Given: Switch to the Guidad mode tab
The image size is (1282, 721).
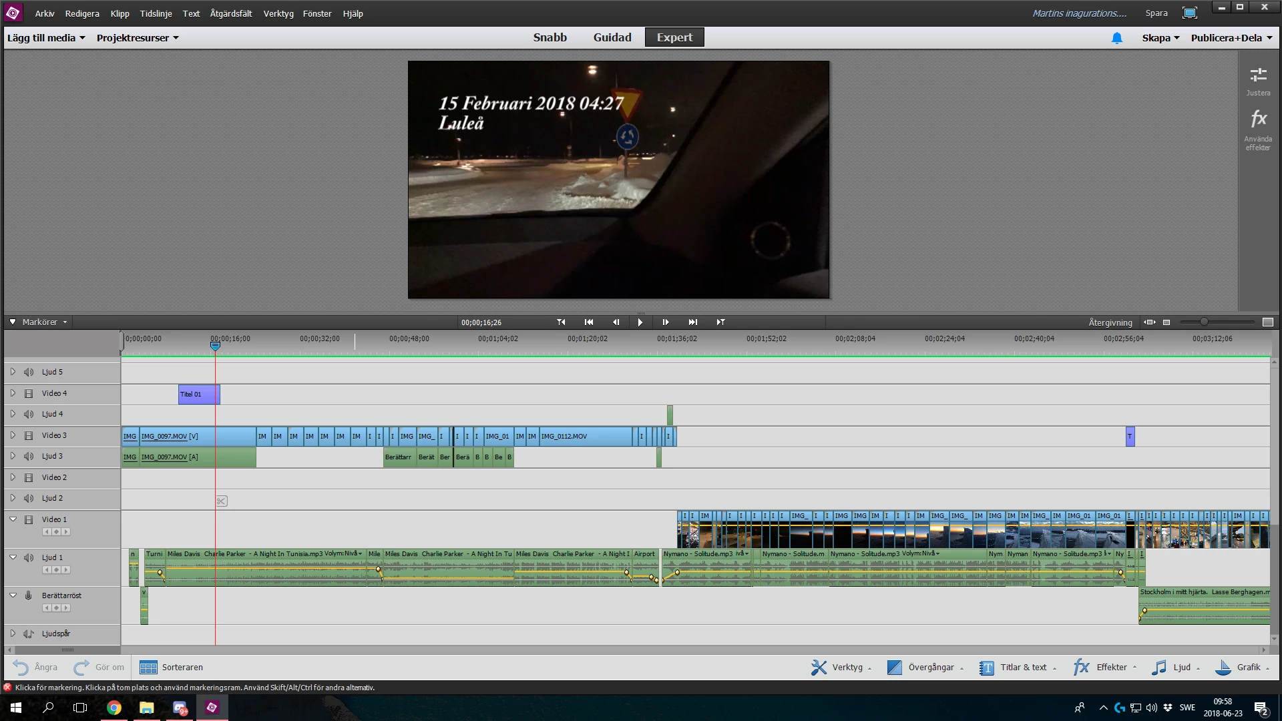Looking at the screenshot, I should tap(612, 37).
